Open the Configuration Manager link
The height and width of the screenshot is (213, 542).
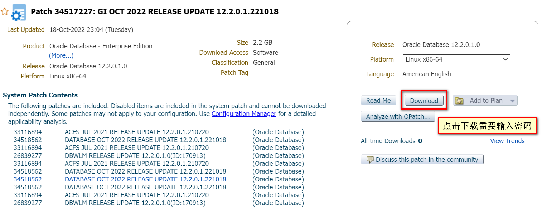pos(244,114)
